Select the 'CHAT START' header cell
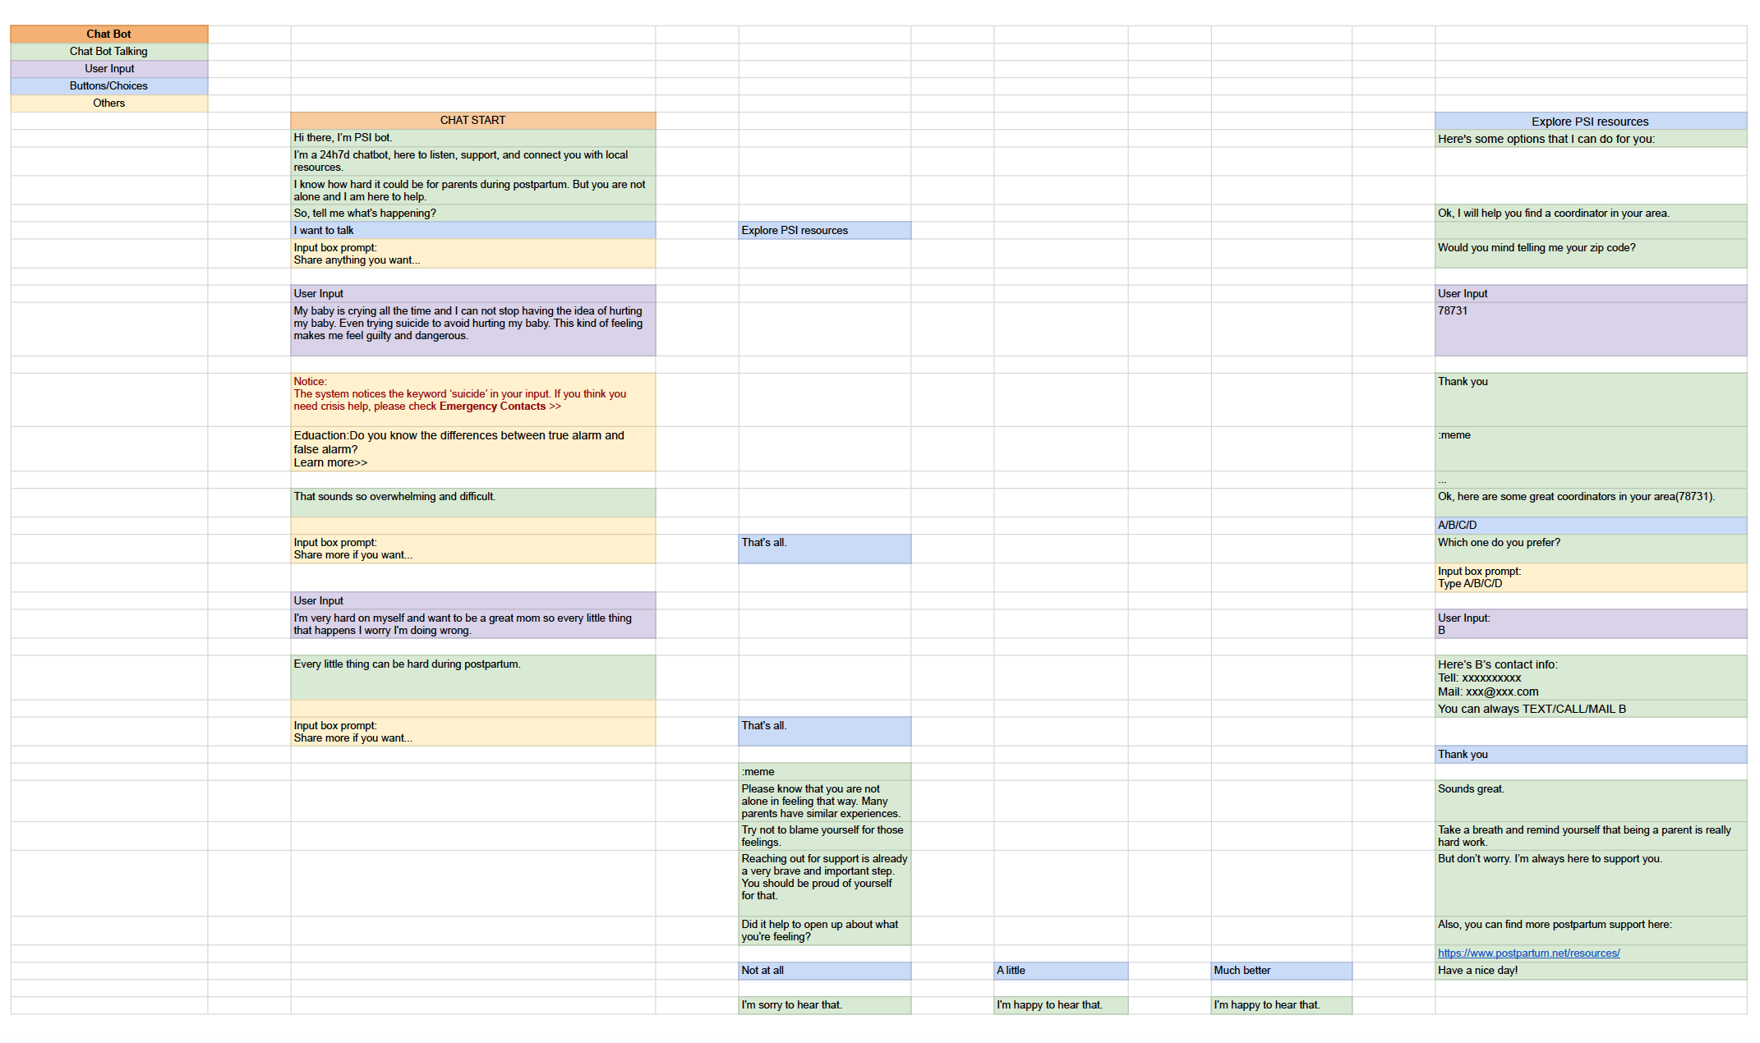 (473, 120)
